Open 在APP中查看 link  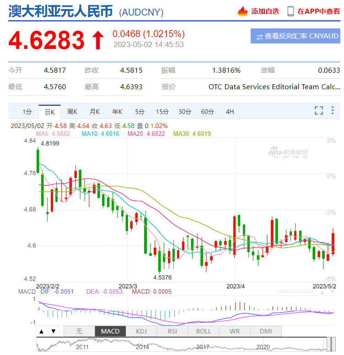point(319,11)
